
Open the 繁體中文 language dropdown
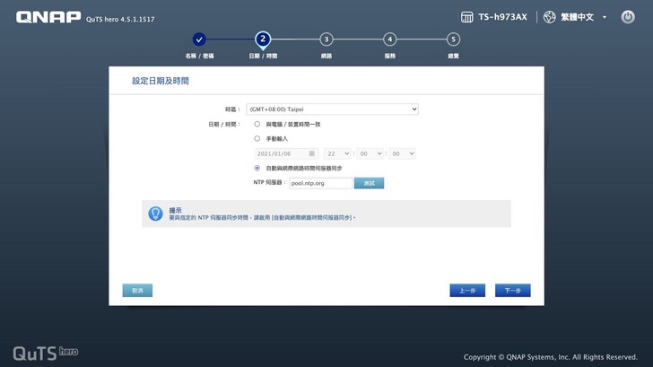coord(583,17)
